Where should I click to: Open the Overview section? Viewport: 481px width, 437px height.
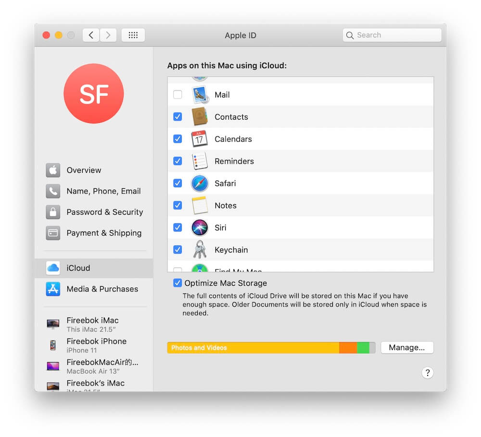click(94, 170)
